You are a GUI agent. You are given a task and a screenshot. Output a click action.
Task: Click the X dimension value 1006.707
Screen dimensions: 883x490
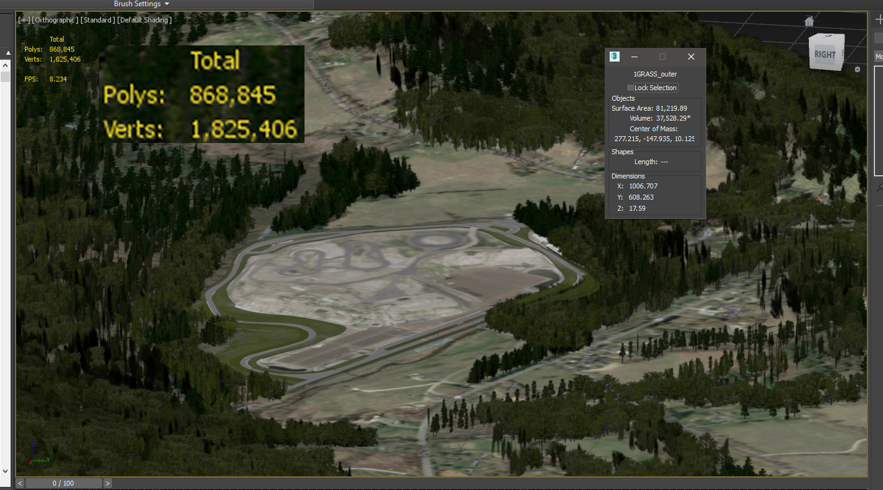[x=643, y=186]
